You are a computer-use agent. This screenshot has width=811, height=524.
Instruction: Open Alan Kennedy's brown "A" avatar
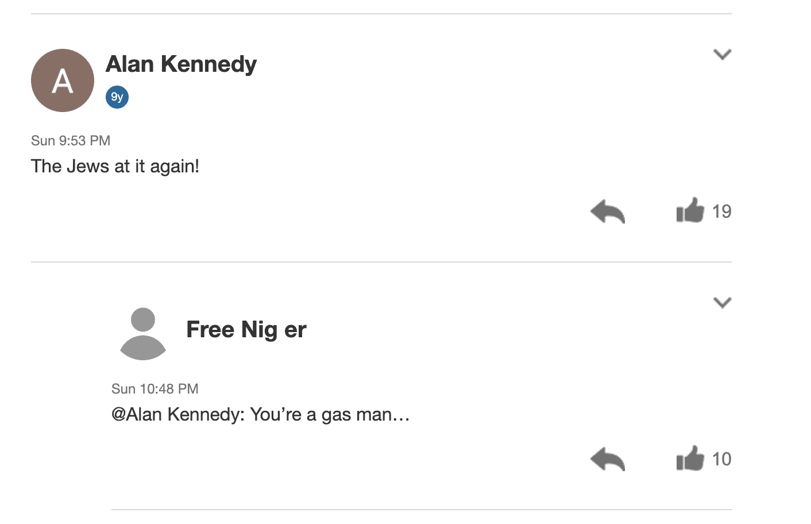coord(63,80)
